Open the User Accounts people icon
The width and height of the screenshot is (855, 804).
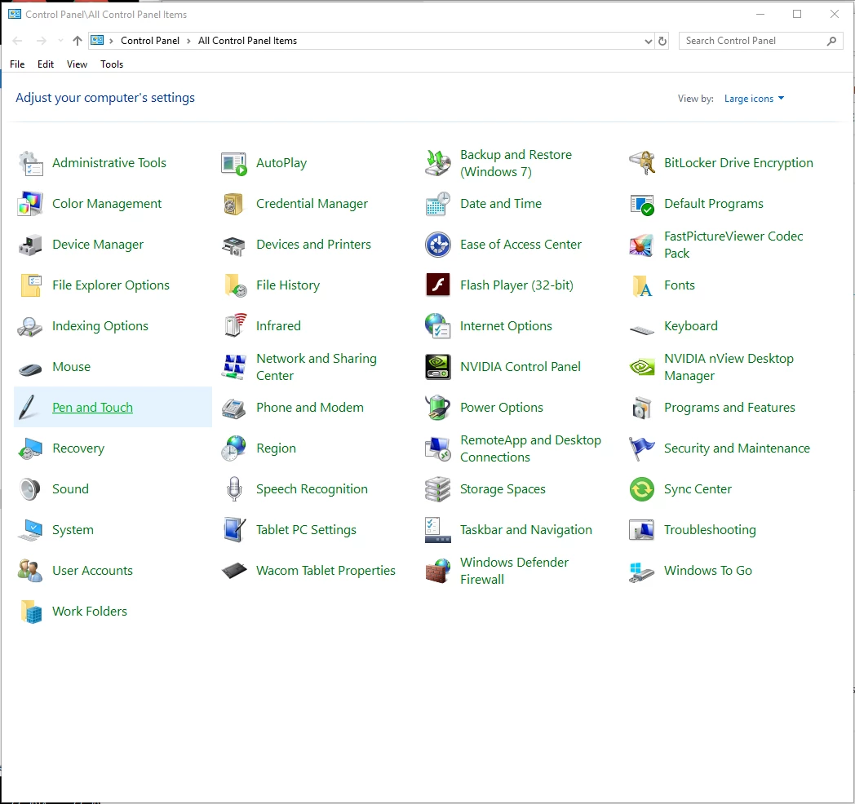pyautogui.click(x=30, y=571)
